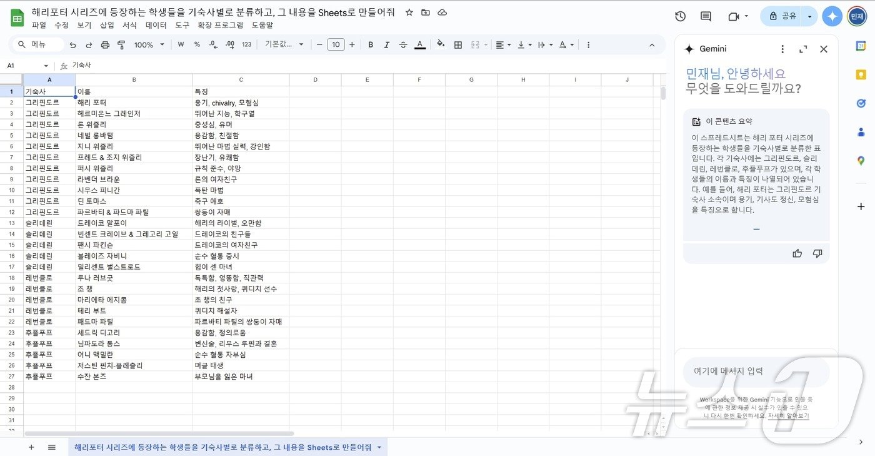
Task: Open the 삽입 menu
Action: click(x=107, y=25)
